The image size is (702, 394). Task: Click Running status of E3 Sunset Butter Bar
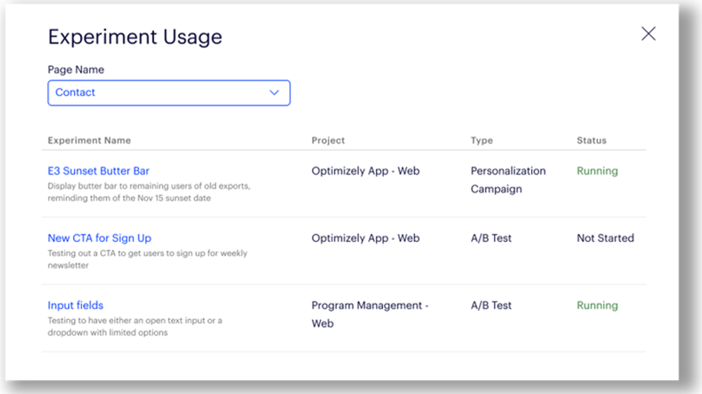pos(598,171)
